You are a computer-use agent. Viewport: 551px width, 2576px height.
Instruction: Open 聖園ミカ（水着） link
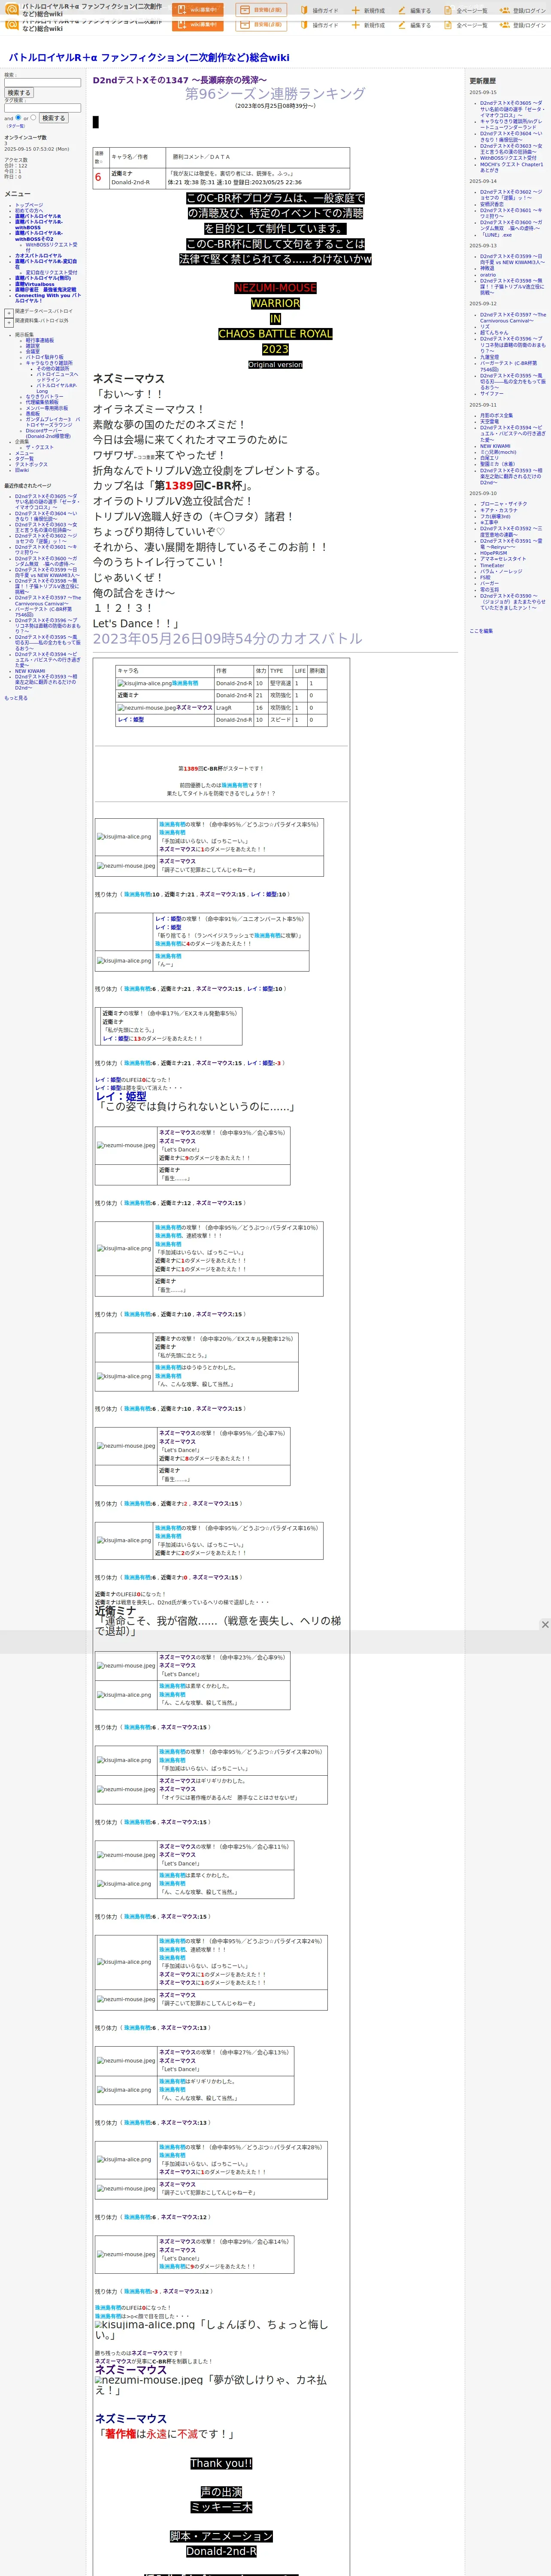pyautogui.click(x=498, y=464)
